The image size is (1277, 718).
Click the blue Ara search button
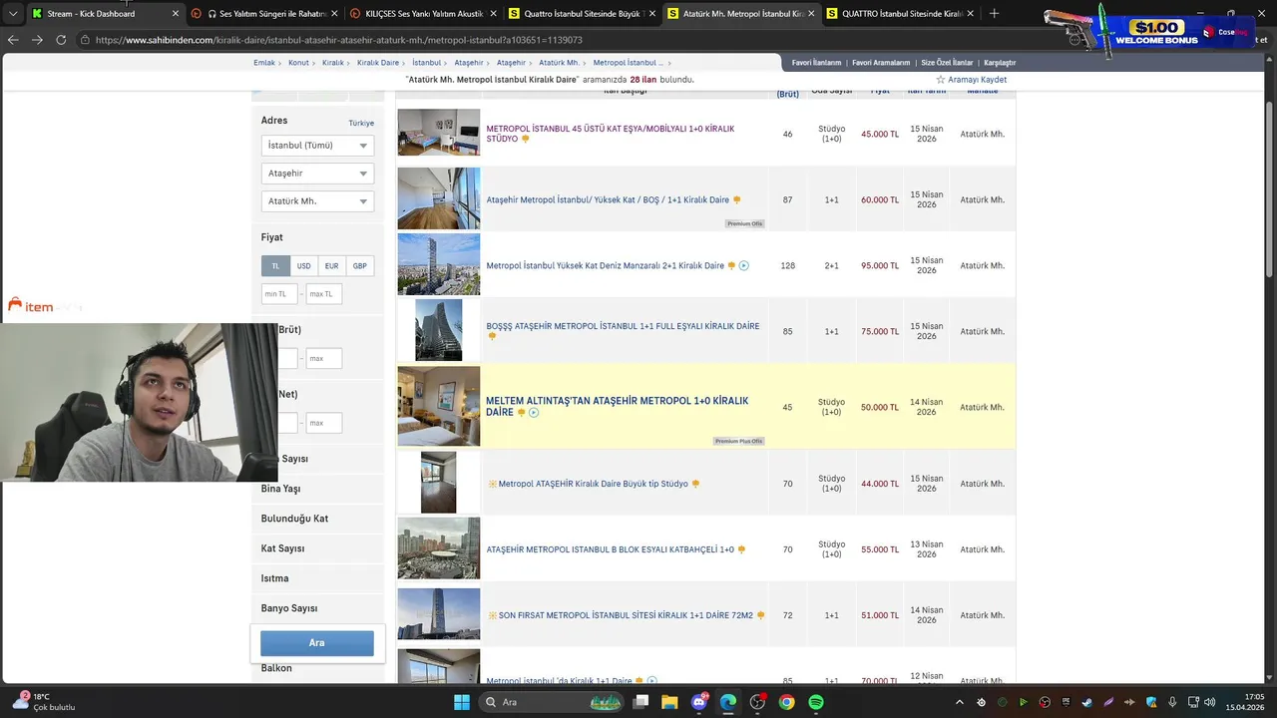[317, 643]
